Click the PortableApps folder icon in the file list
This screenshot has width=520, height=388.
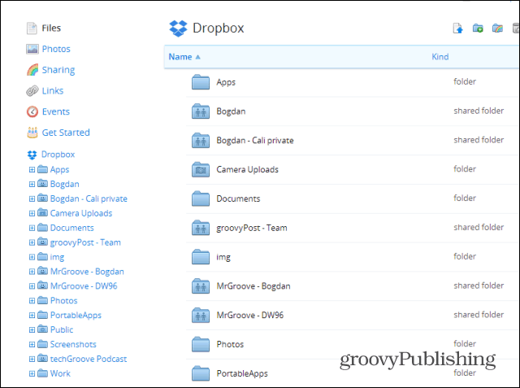201,373
